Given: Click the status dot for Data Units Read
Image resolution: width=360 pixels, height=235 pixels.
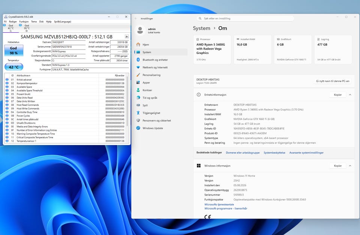Looking at the screenshot, I should click(x=7, y=98).
